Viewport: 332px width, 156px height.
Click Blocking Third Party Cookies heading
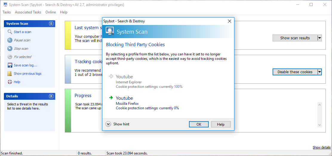tap(135, 45)
